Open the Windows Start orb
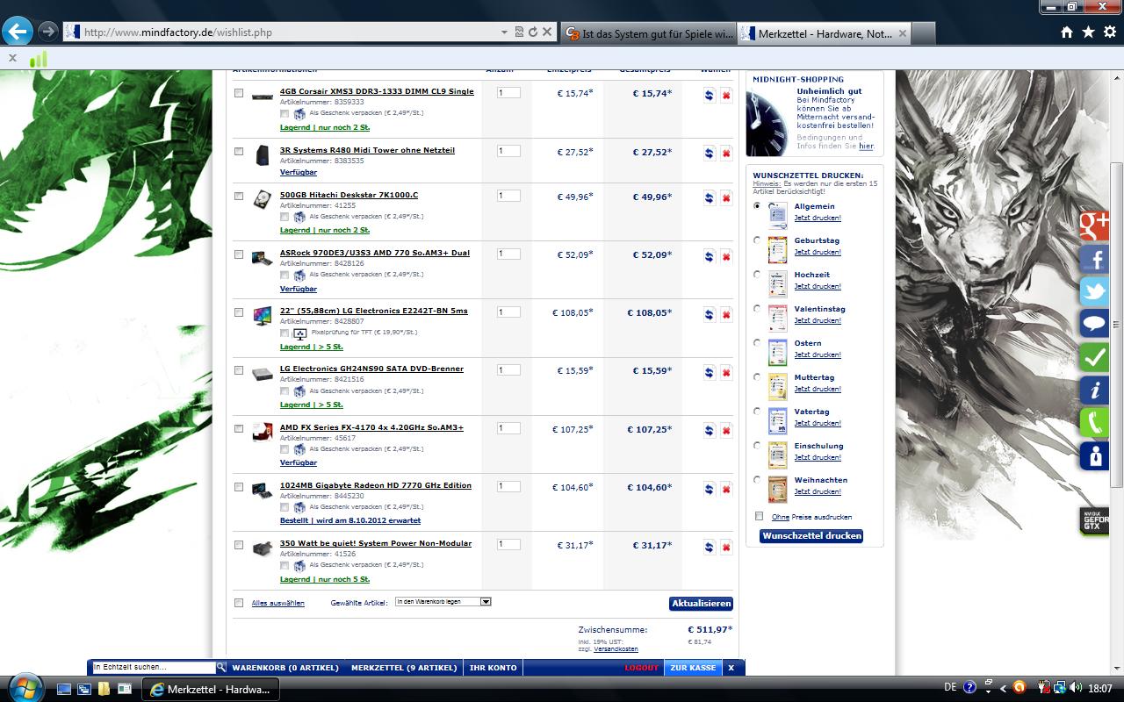 coord(24,688)
